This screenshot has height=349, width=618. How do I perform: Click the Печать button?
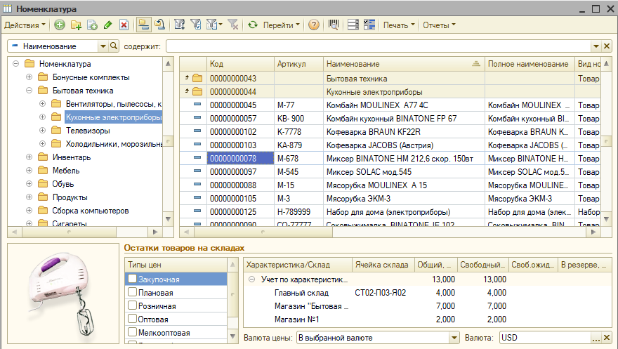(x=399, y=25)
